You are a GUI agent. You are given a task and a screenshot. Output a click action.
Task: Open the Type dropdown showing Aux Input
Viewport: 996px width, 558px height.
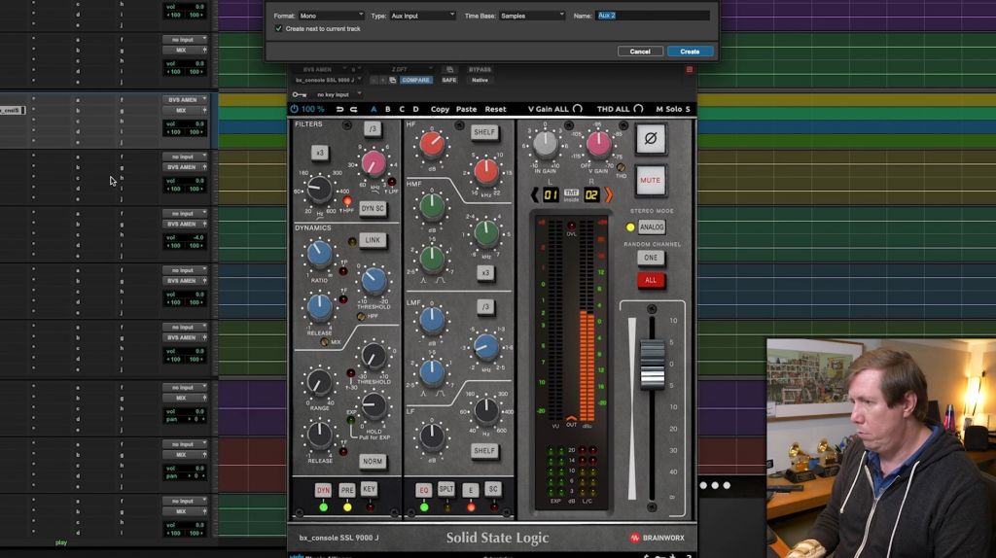tap(422, 16)
